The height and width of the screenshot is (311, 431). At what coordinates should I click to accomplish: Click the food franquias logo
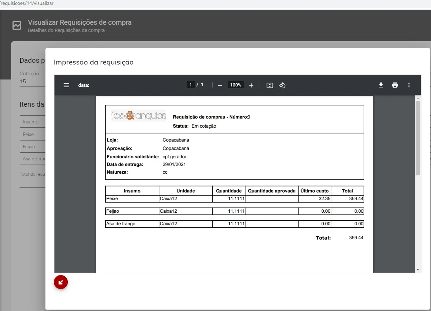click(138, 115)
